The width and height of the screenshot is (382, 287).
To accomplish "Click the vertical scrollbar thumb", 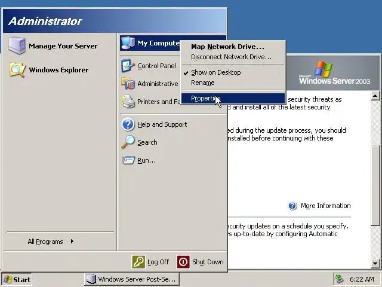I will (375, 185).
